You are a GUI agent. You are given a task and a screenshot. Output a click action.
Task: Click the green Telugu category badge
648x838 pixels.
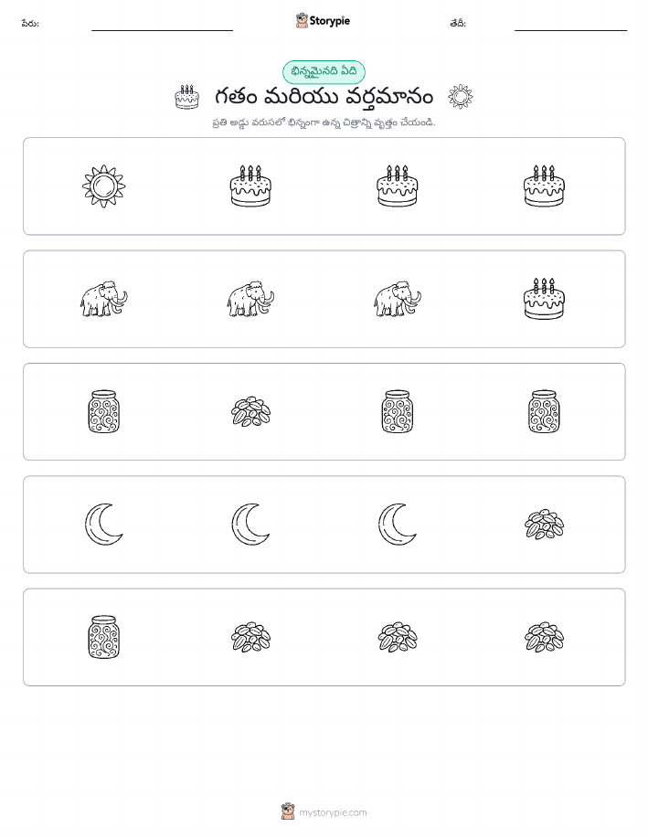coord(324,72)
